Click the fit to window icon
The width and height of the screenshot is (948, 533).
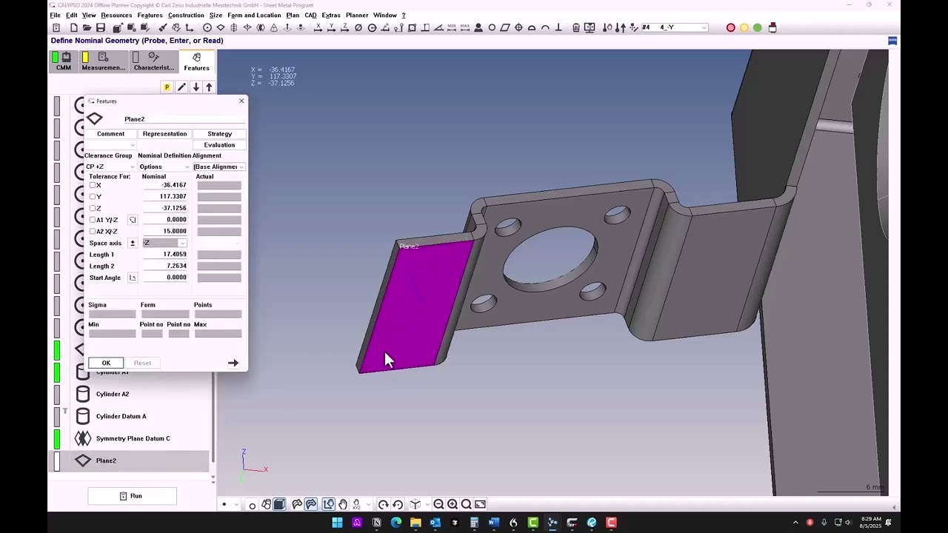(x=480, y=504)
